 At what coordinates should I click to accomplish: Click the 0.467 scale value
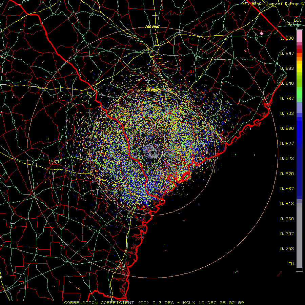287,189
